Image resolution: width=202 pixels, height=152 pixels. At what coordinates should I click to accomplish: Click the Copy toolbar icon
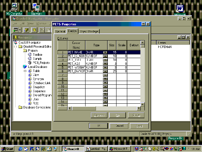[48, 30]
